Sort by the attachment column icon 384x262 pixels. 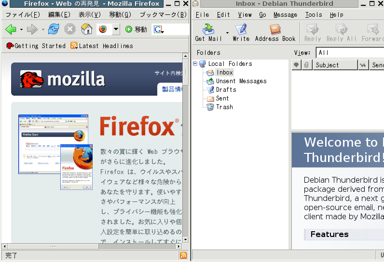(307, 65)
